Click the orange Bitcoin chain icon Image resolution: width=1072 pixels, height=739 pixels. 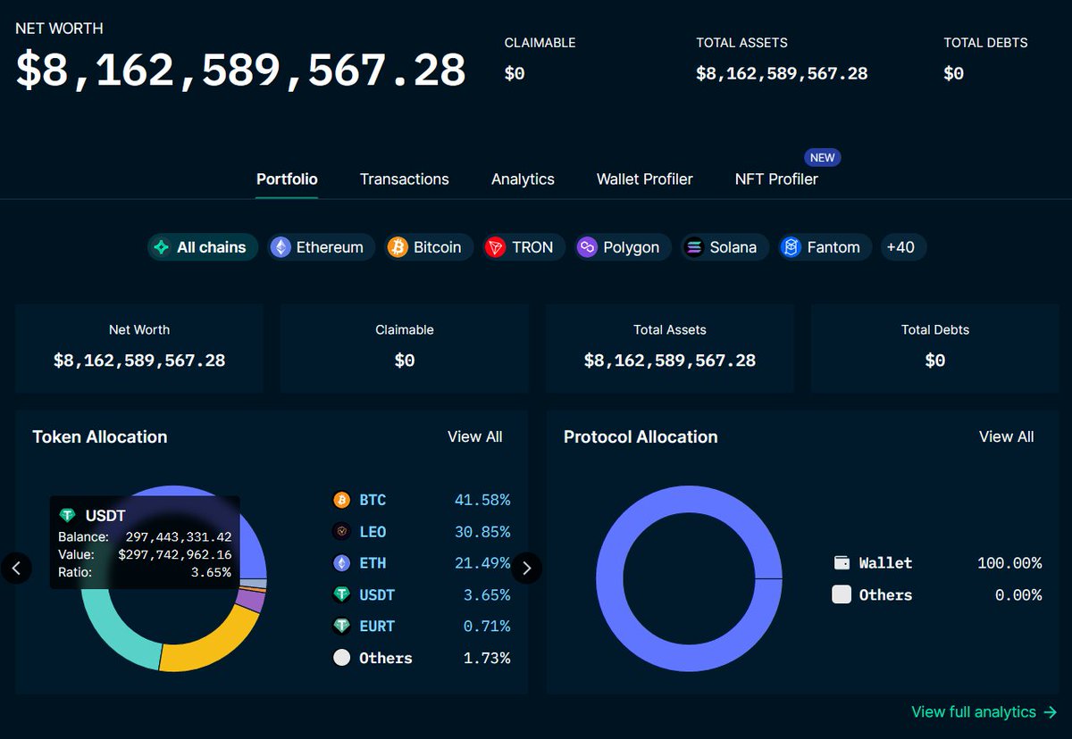398,247
